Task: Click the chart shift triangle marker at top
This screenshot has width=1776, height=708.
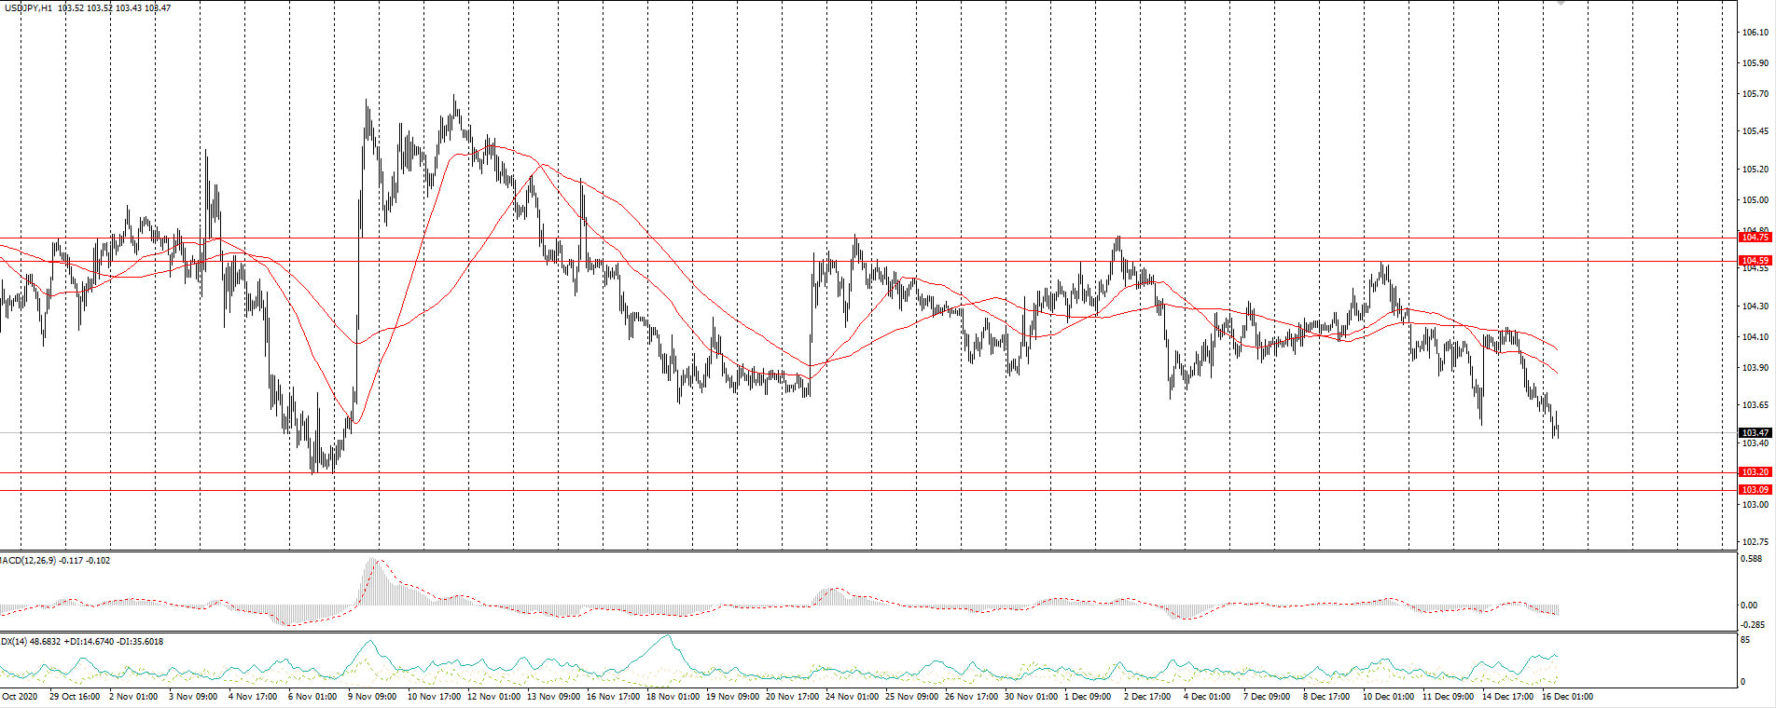Action: pyautogui.click(x=1561, y=3)
